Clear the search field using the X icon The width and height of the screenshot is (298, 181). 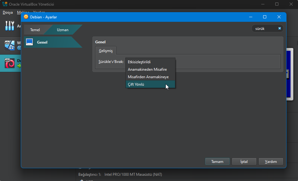pyautogui.click(x=279, y=28)
